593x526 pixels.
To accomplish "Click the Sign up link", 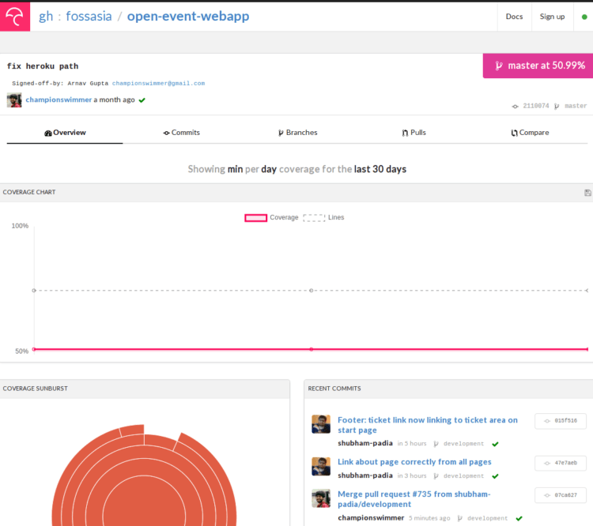I will (x=552, y=17).
